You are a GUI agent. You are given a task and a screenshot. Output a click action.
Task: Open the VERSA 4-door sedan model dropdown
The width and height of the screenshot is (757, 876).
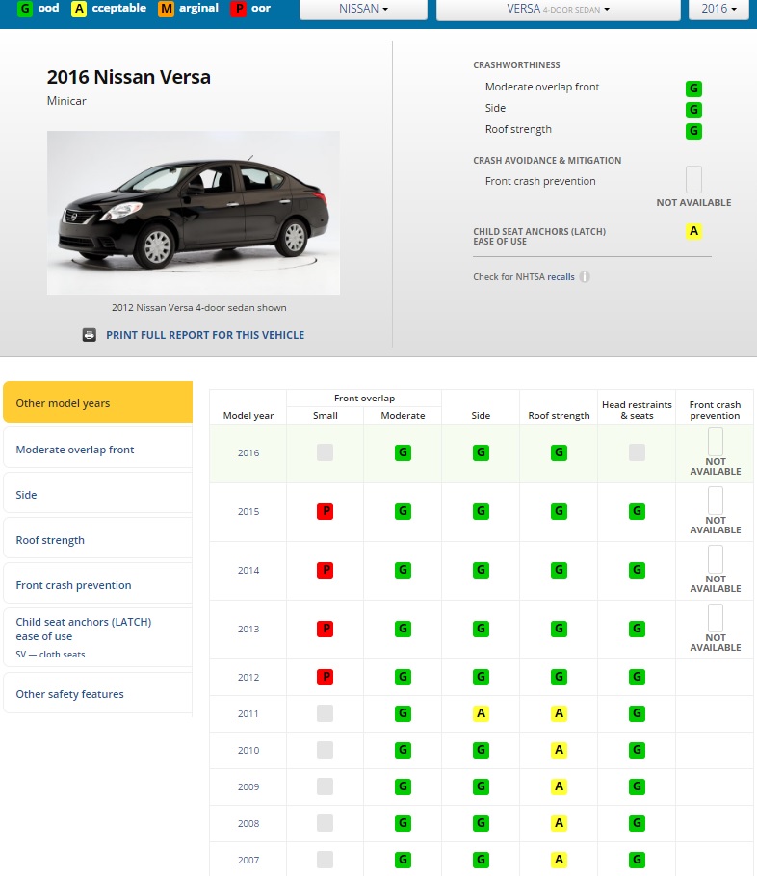tap(558, 9)
